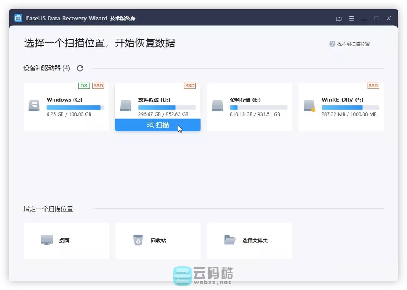Click the import scan session icon in title bar
This screenshot has height=290, width=407.
point(339,18)
